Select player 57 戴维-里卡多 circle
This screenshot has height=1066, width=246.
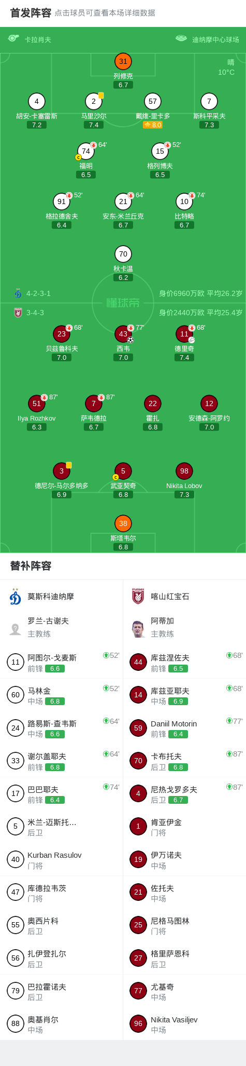coord(153,101)
